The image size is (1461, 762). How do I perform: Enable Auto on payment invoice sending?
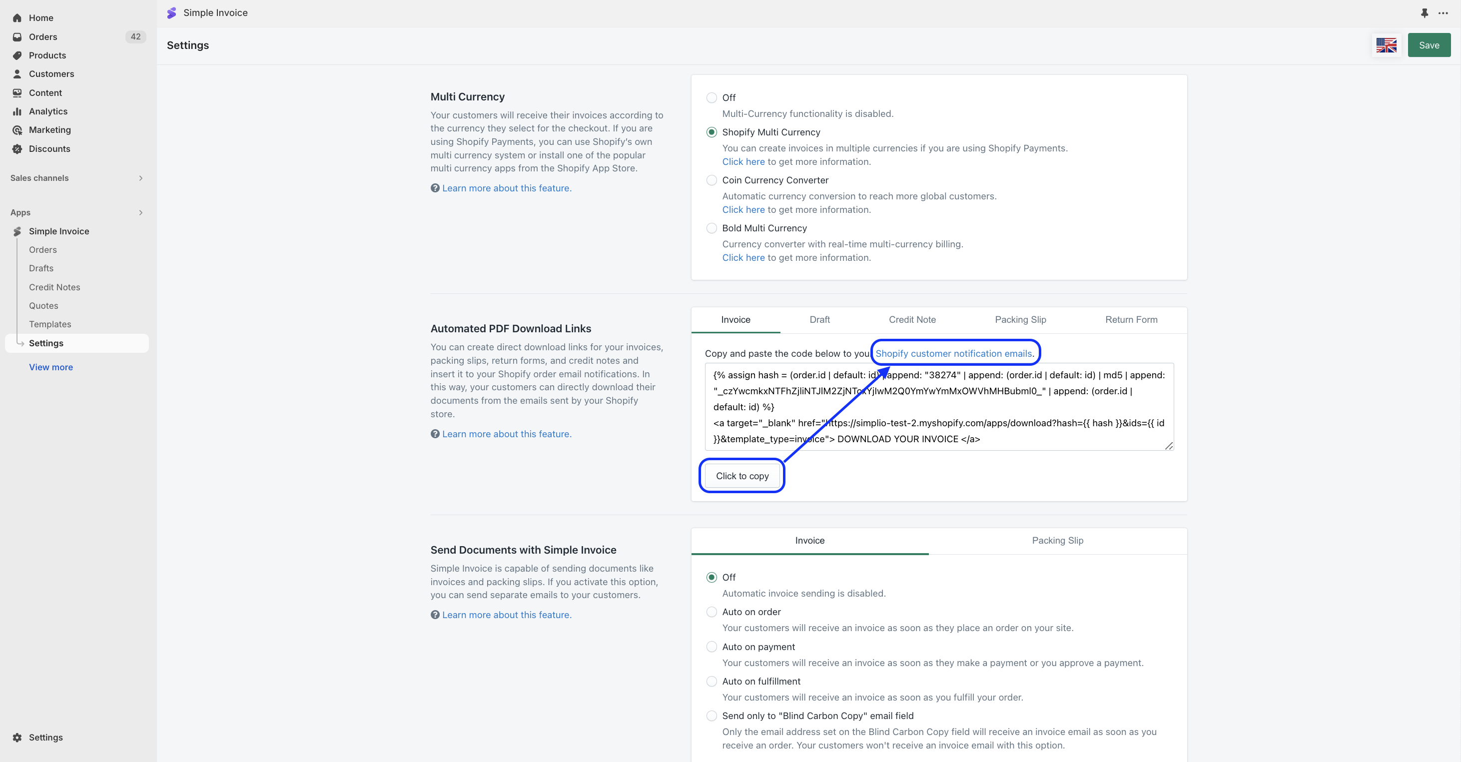coord(711,647)
